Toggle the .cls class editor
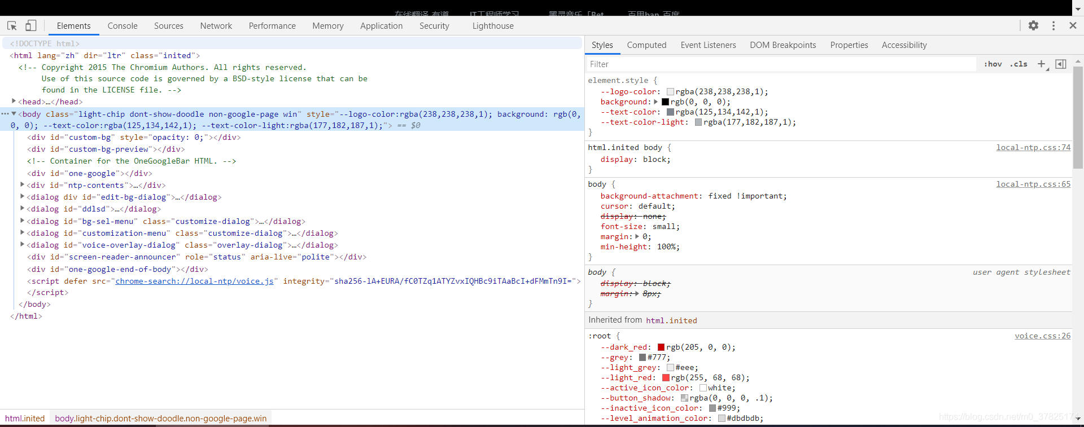This screenshot has width=1084, height=427. pyautogui.click(x=1019, y=64)
